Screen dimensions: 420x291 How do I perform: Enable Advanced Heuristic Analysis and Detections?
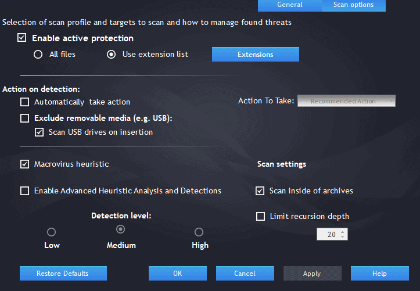pyautogui.click(x=24, y=191)
